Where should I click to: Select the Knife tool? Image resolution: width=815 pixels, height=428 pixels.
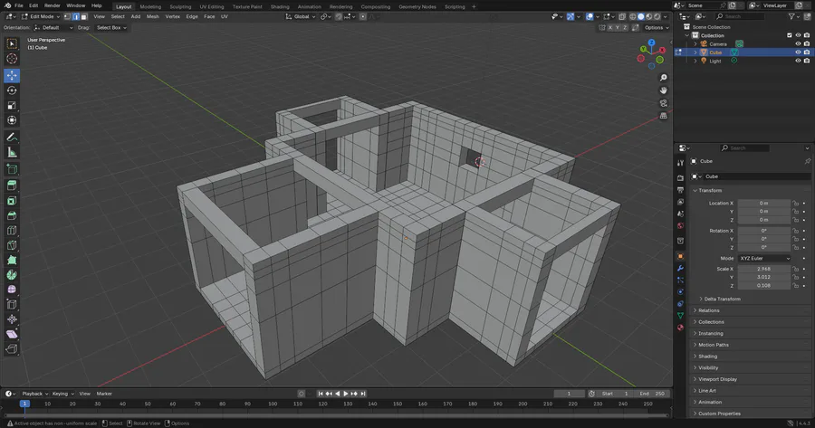coord(12,245)
